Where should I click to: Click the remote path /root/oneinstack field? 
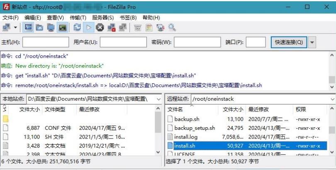[261, 99]
